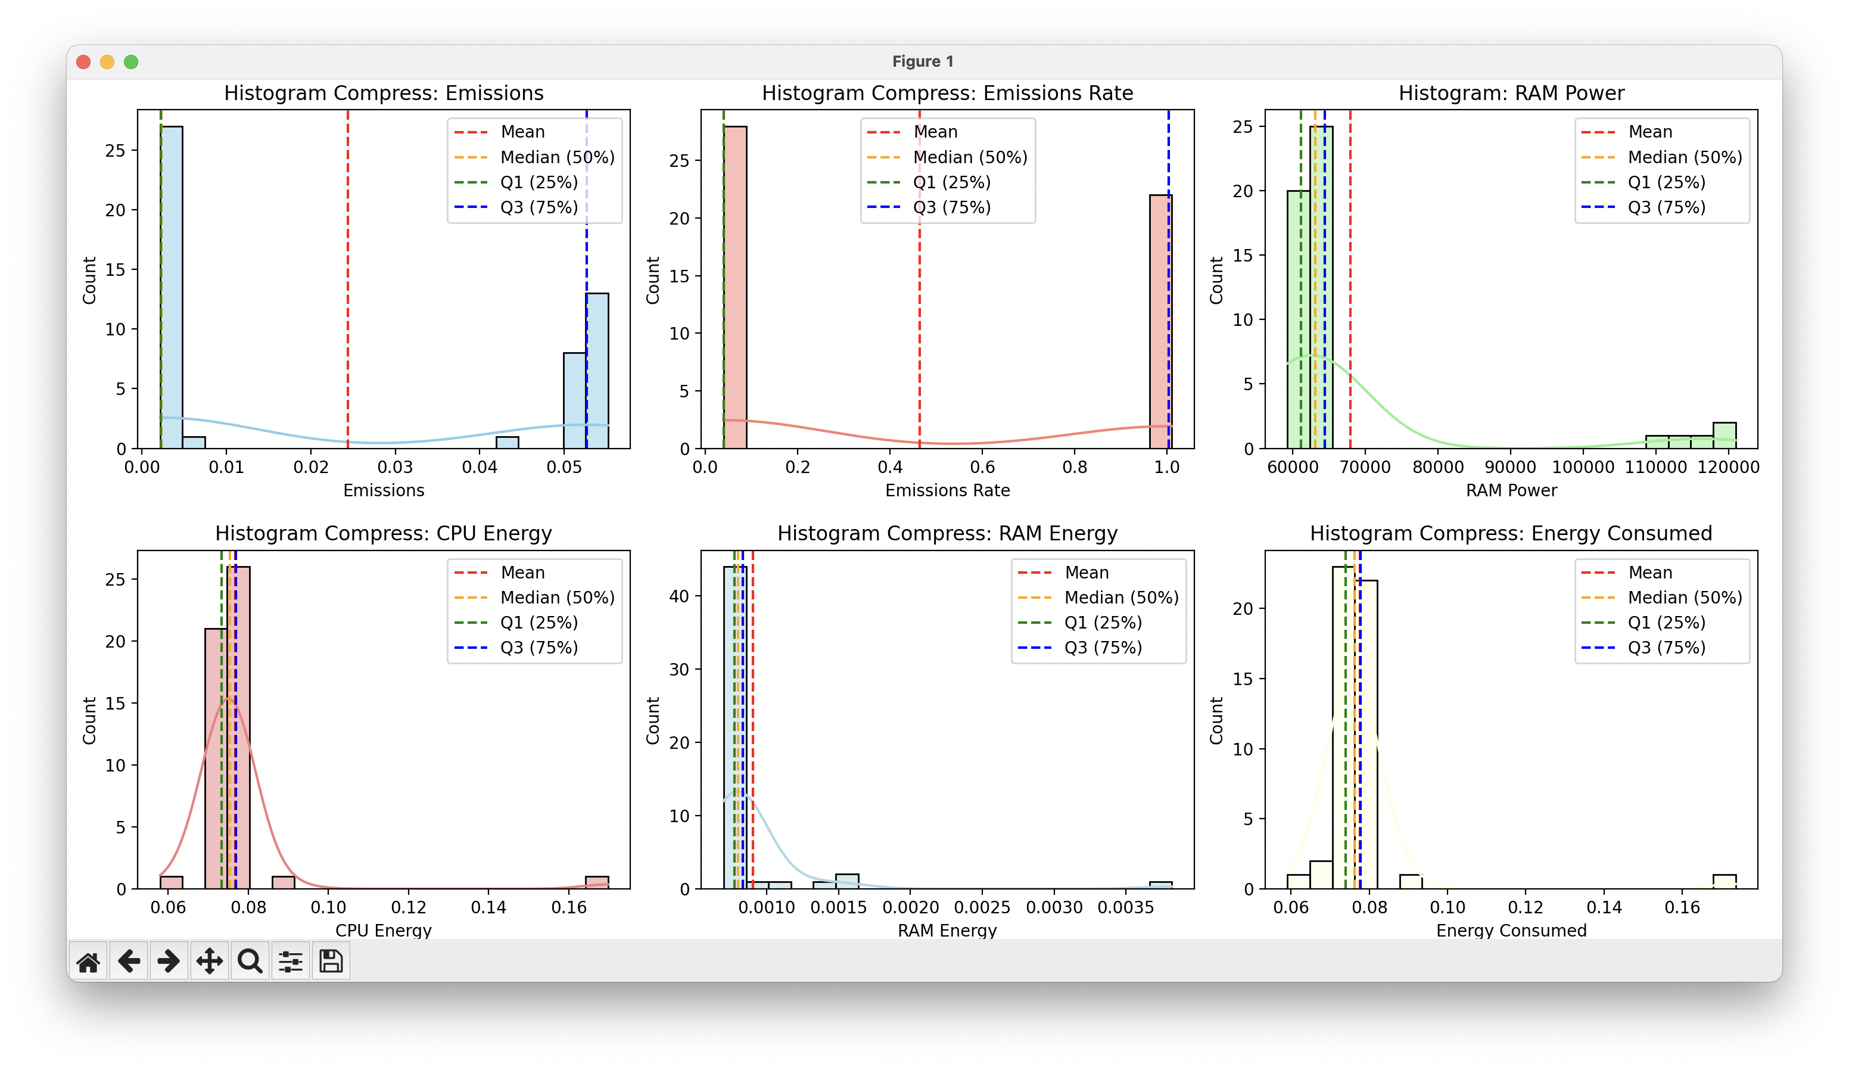Click Median (50%) in RAM Power legend
Screen dimensions: 1849x1070
coord(1685,157)
